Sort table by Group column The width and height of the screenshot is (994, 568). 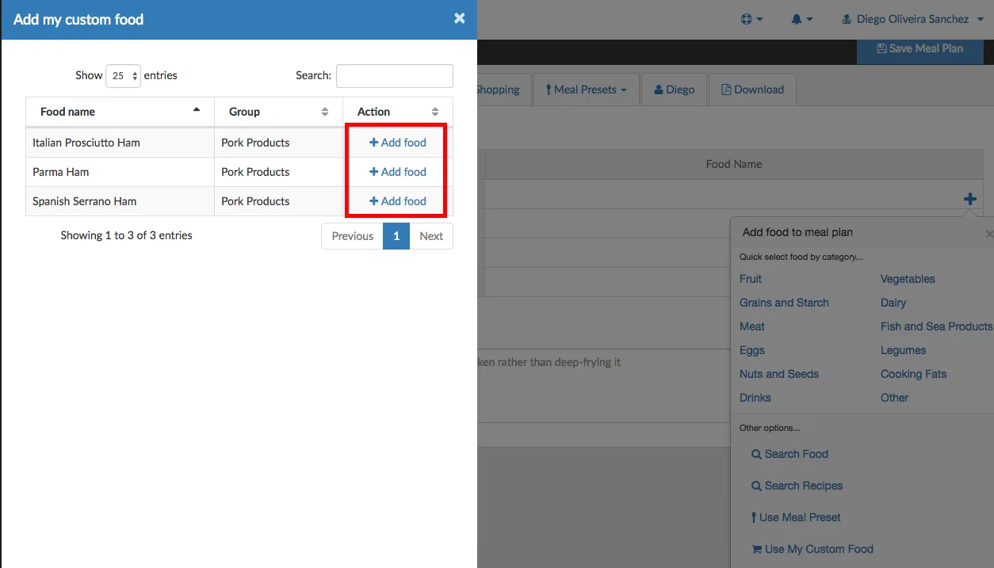(277, 112)
